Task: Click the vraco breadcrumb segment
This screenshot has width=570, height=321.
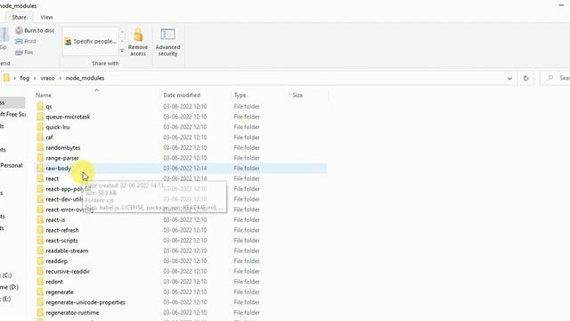Action: click(x=47, y=78)
